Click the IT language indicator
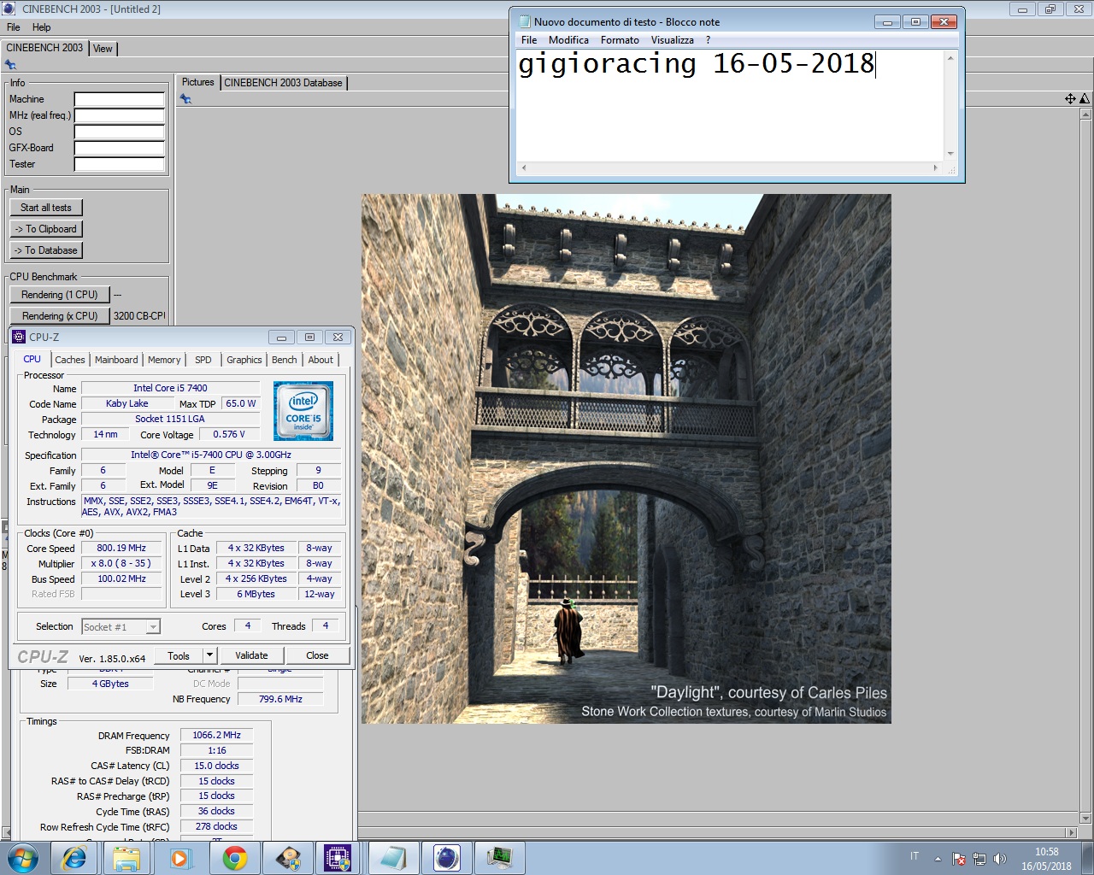1094x875 pixels. point(915,856)
